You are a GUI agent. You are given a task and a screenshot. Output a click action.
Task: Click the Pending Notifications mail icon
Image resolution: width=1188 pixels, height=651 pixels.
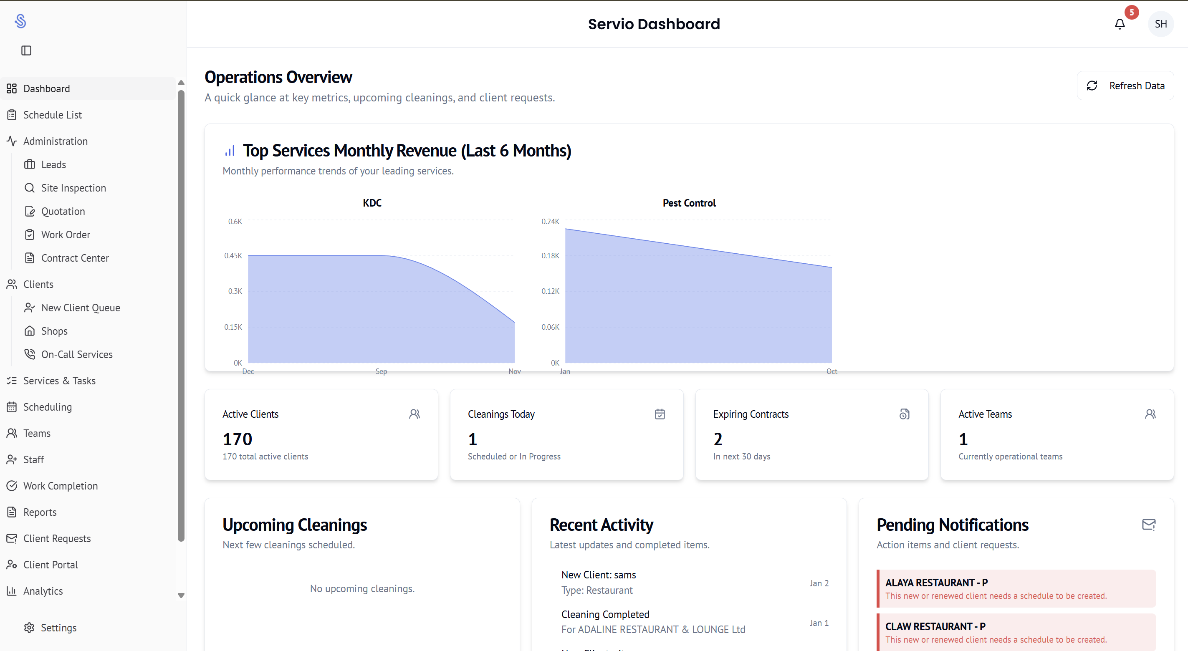click(1148, 524)
